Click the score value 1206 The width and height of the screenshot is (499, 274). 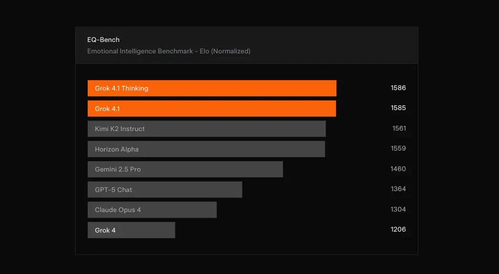pos(398,230)
